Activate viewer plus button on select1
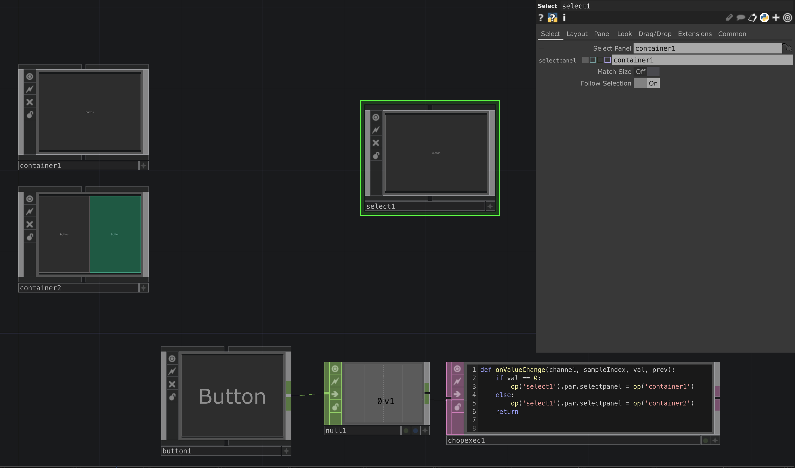795x468 pixels. (490, 206)
